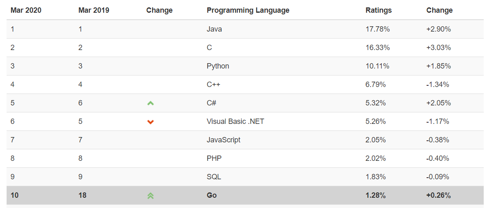Click Python's 10.11% rating value
This screenshot has width=487, height=208.
[377, 66]
